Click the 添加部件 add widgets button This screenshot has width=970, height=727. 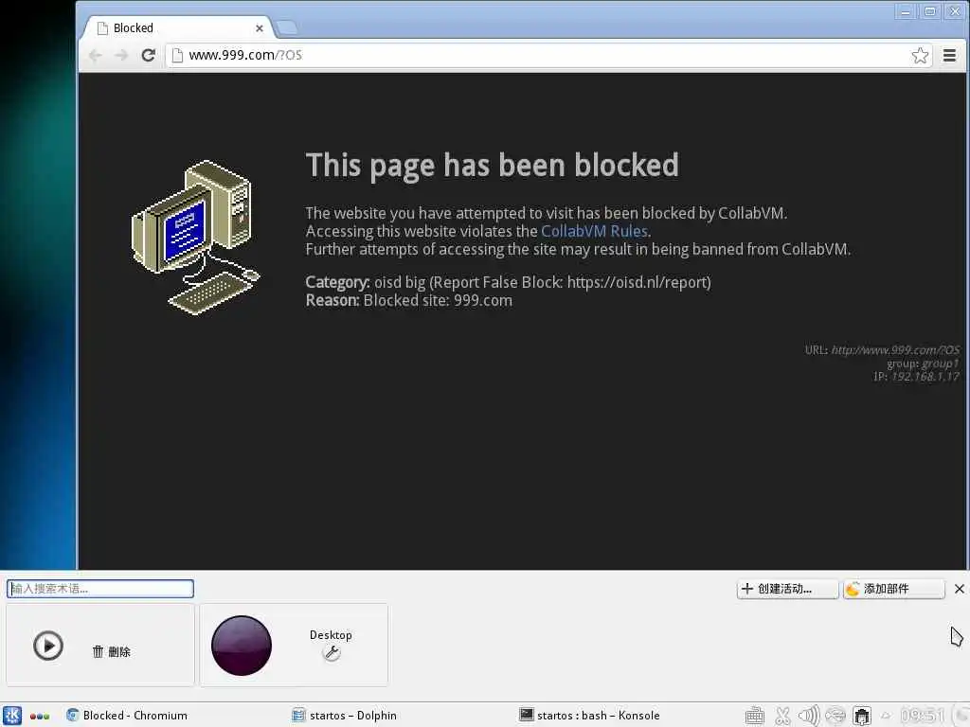(x=894, y=589)
